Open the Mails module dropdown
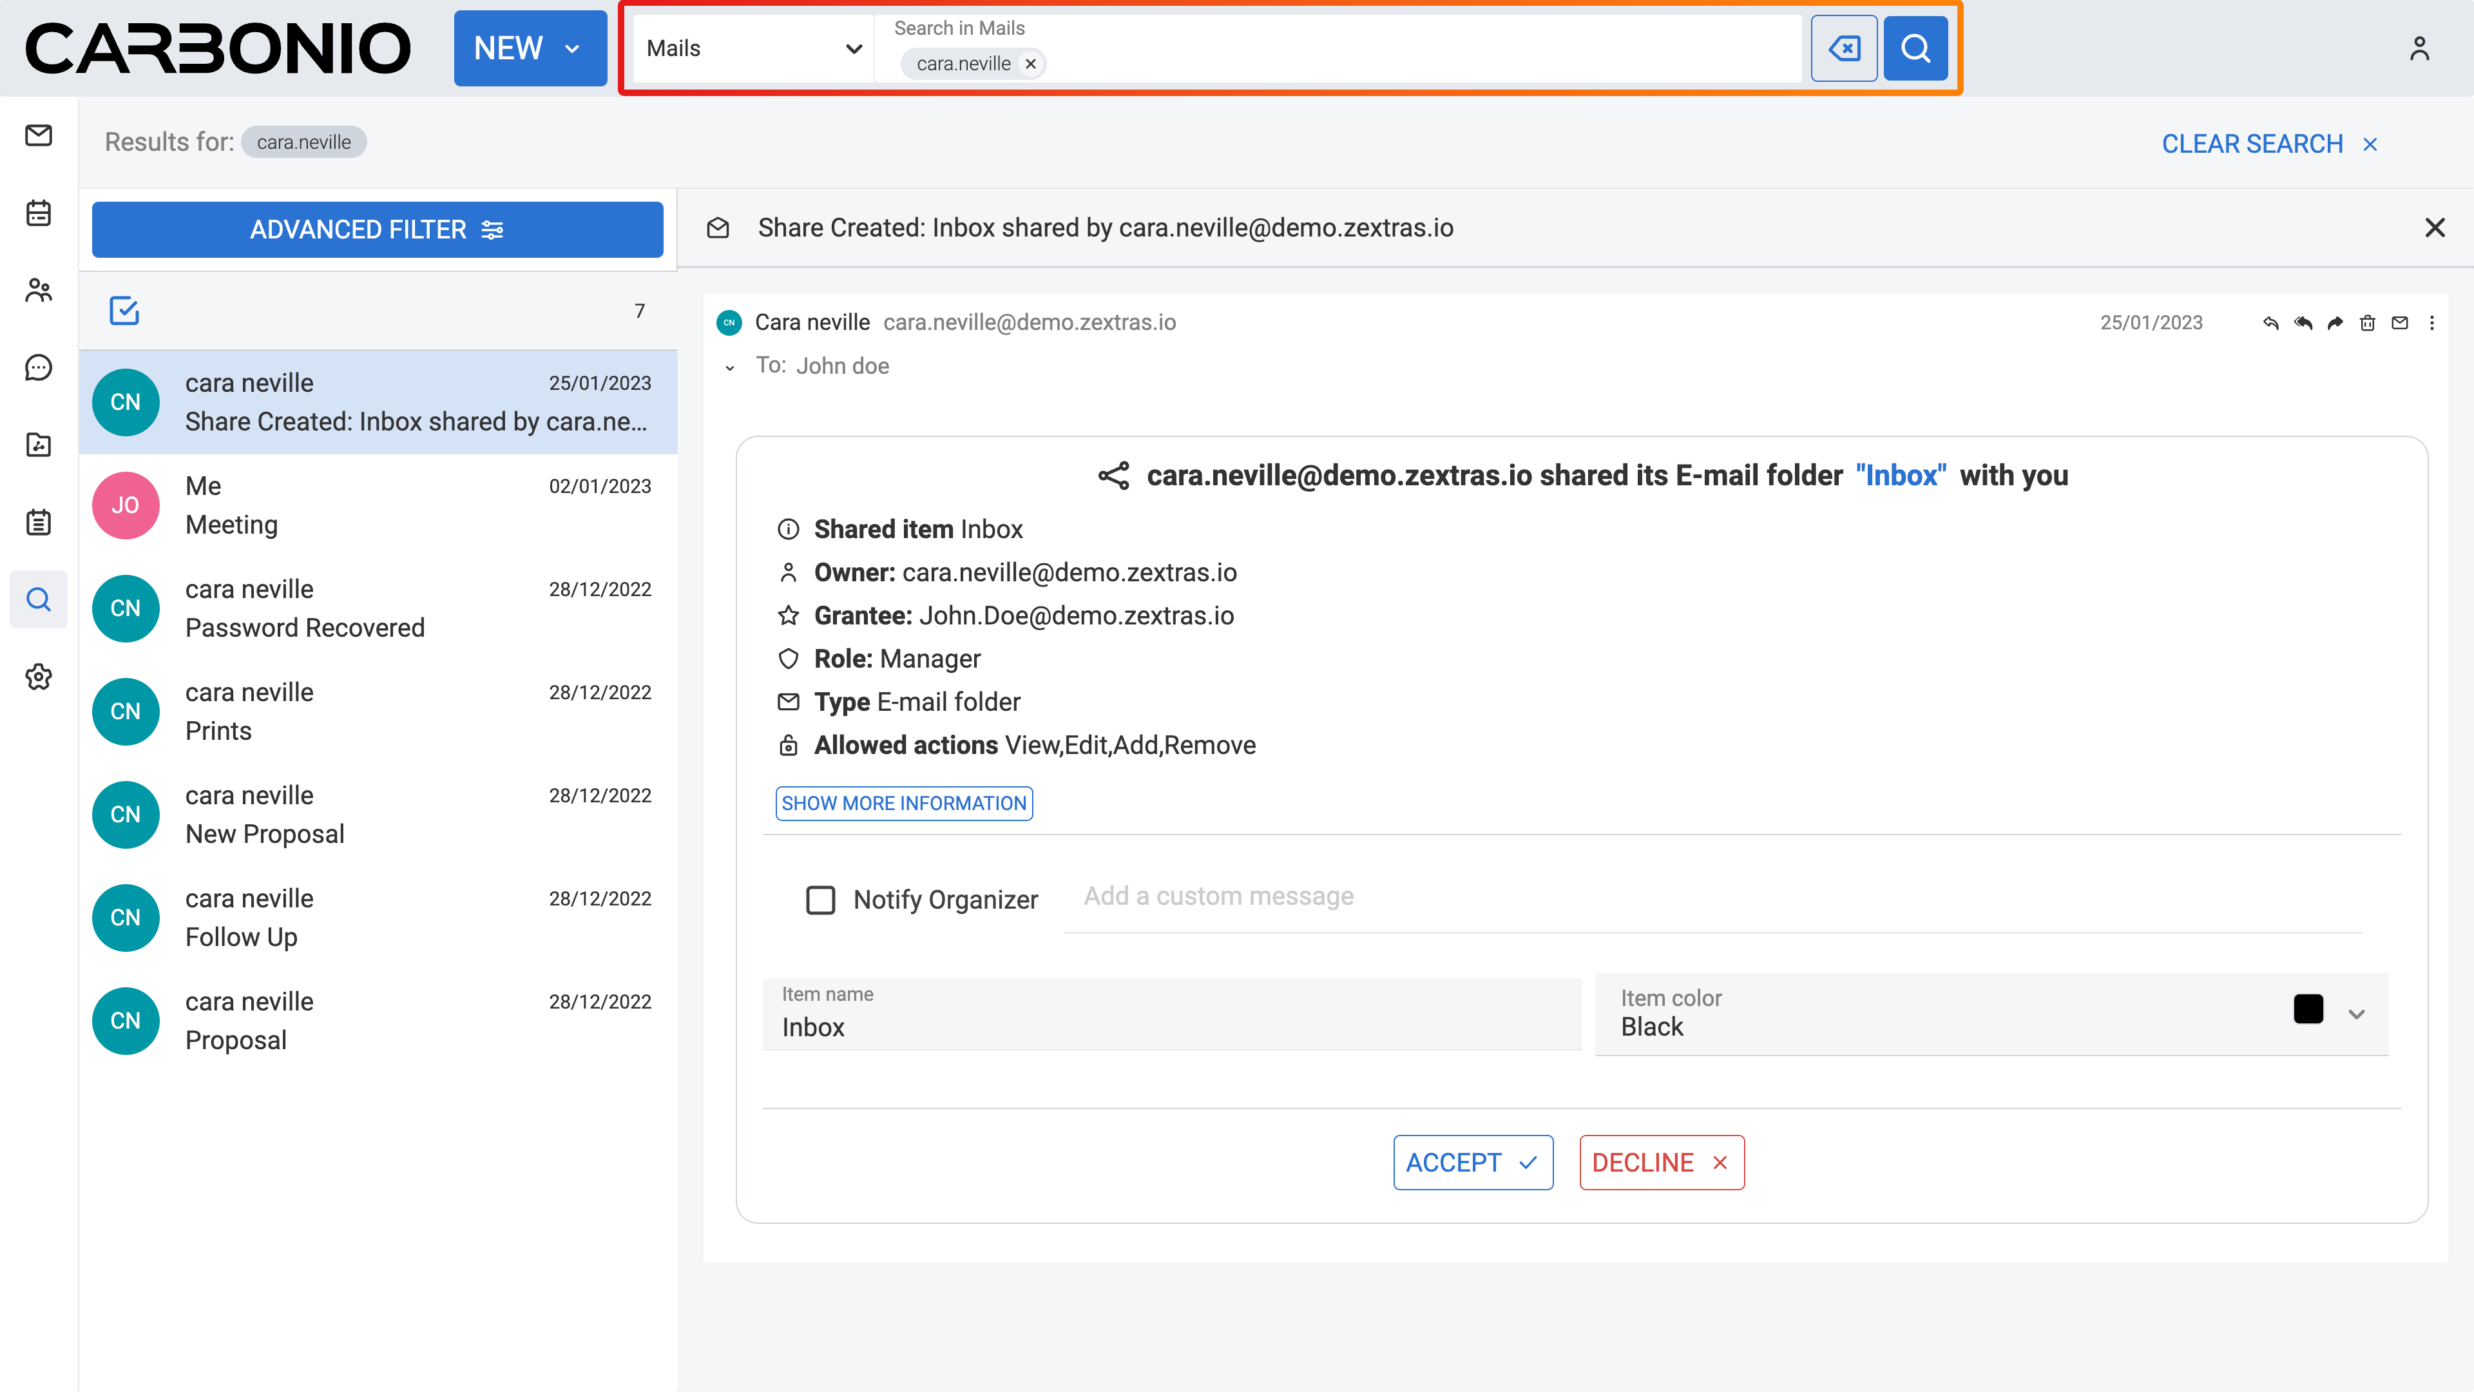Screen dimensions: 2474x1392 (x=753, y=48)
